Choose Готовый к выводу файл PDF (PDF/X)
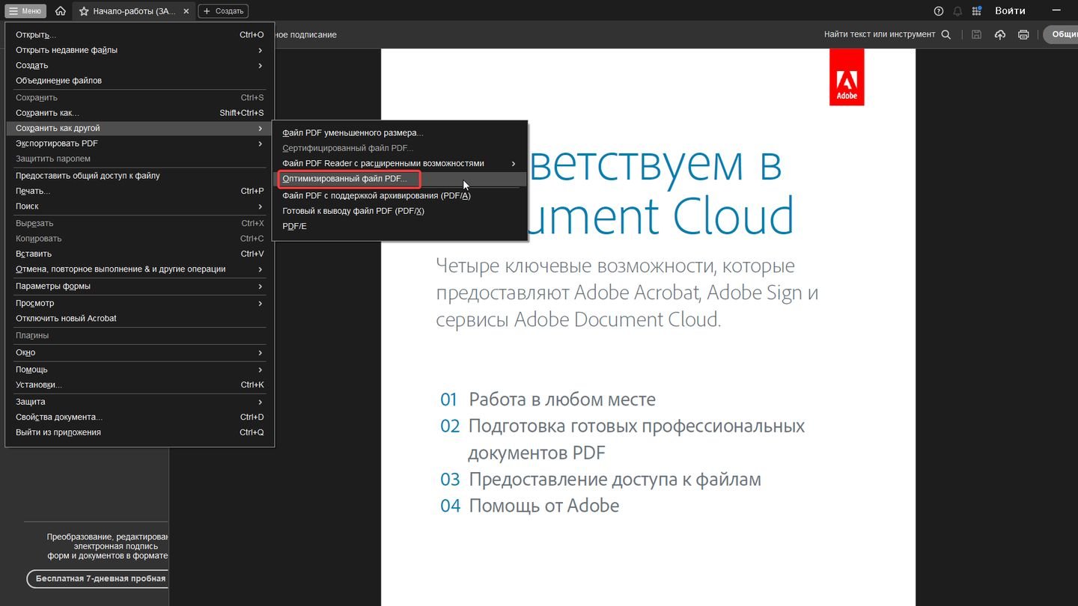This screenshot has height=606, width=1078. [400, 211]
